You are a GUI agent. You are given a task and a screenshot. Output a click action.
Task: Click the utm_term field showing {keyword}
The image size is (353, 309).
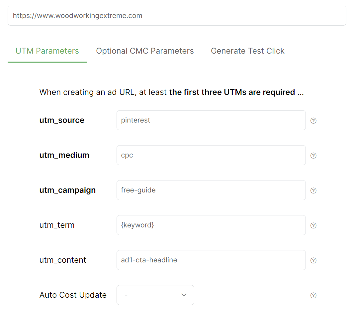(x=211, y=225)
